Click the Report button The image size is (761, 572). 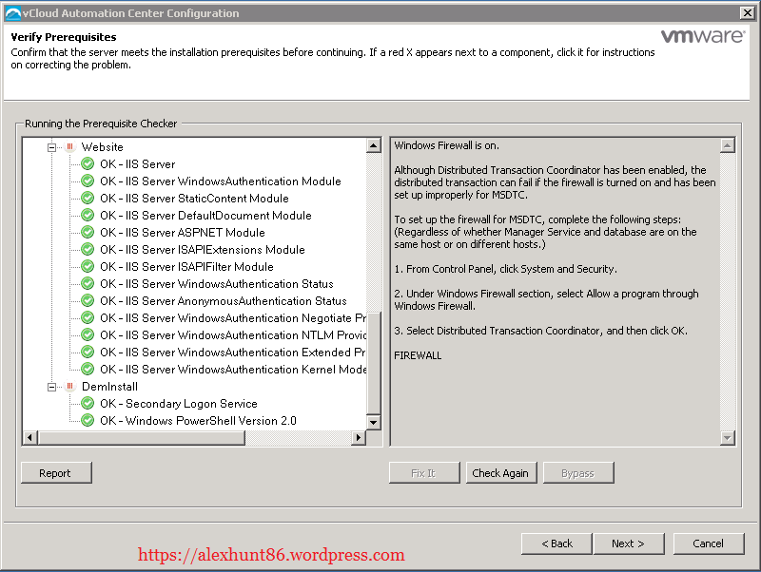click(56, 472)
